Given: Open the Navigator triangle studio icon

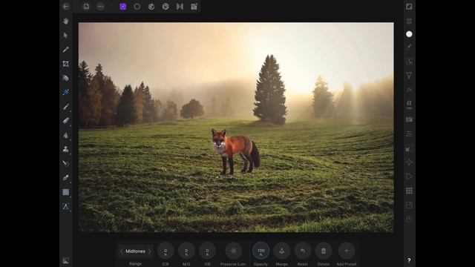Looking at the screenshot, I should click(x=409, y=177).
